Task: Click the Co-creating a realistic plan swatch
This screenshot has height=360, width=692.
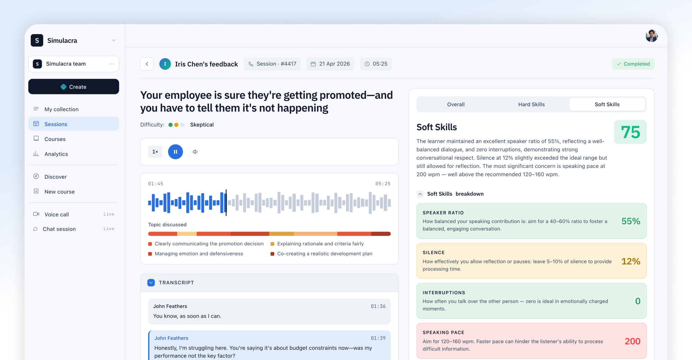Action: (x=272, y=254)
